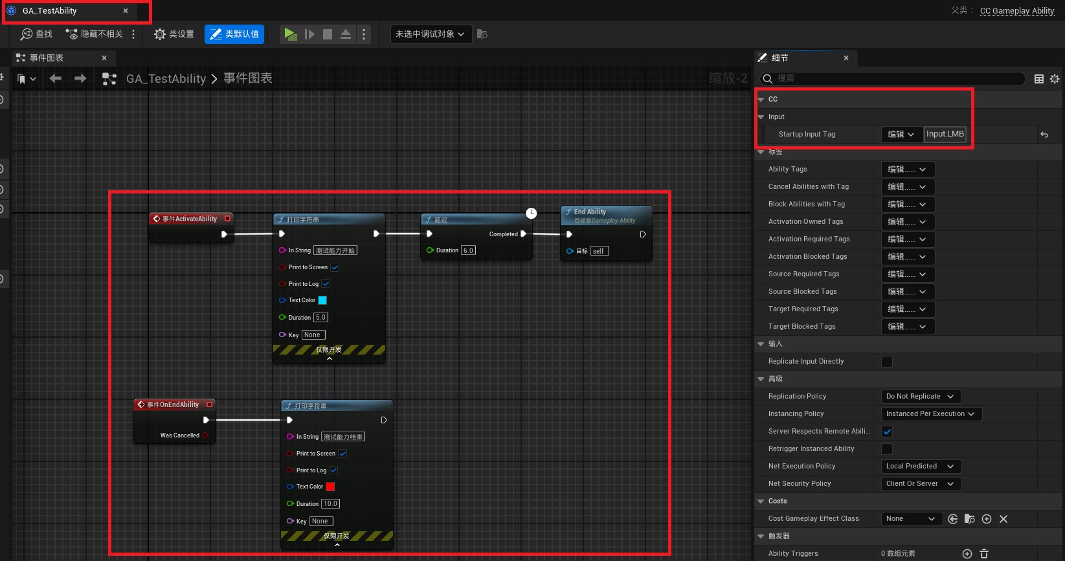Open Replication Policy dropdown
The height and width of the screenshot is (561, 1065).
[921, 397]
